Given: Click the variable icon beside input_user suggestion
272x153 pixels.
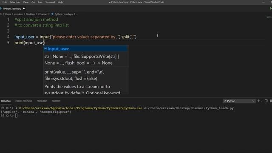Looking at the screenshot, I should pos(45,48).
